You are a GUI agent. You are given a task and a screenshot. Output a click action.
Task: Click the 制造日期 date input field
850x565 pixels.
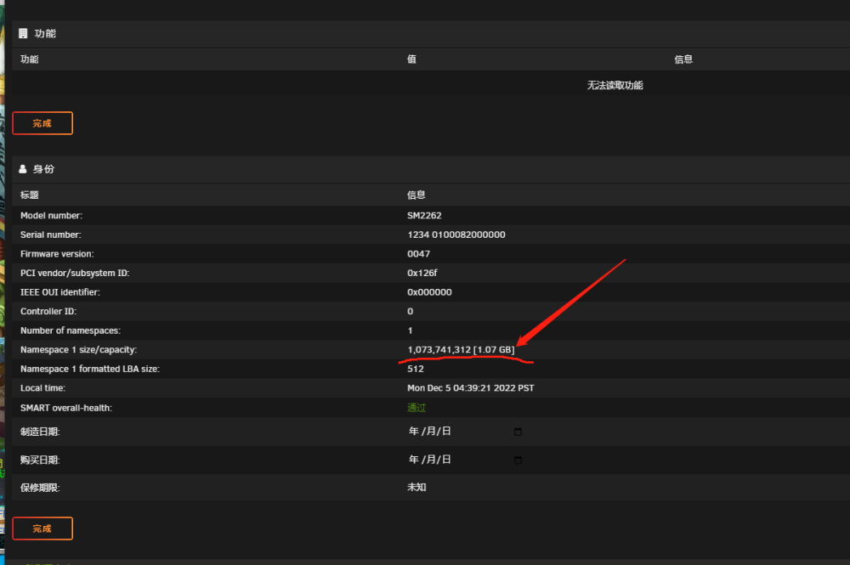tap(465, 432)
